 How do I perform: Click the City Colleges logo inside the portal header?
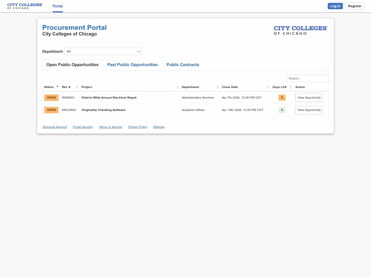pyautogui.click(x=300, y=30)
